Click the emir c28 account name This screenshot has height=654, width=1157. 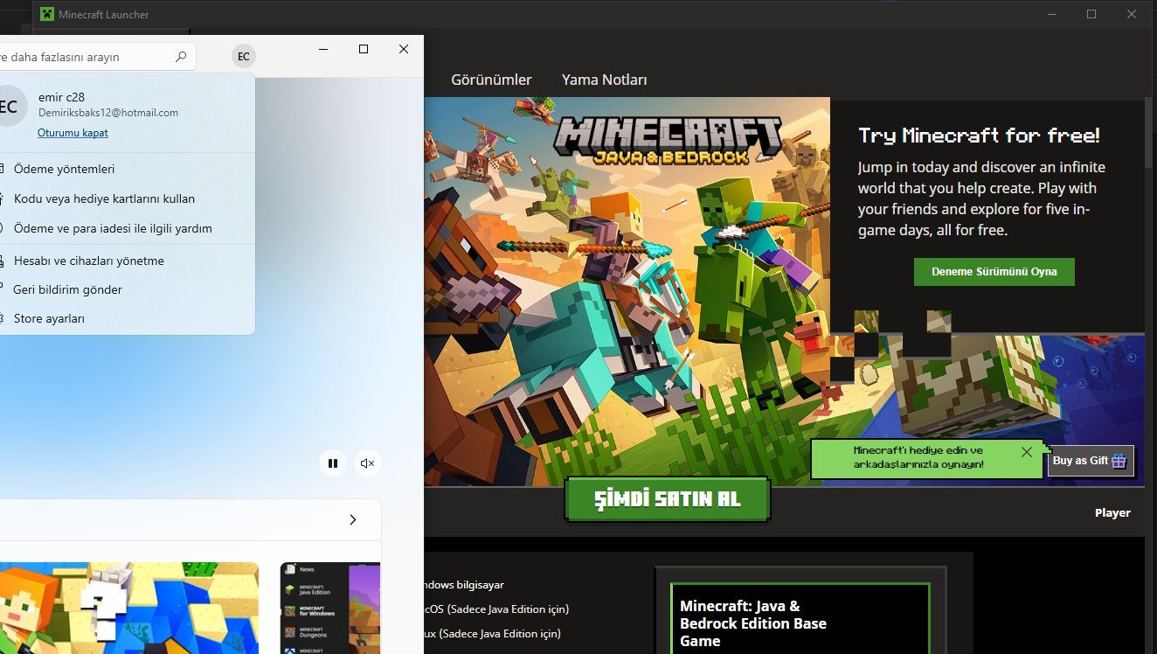[x=61, y=97]
